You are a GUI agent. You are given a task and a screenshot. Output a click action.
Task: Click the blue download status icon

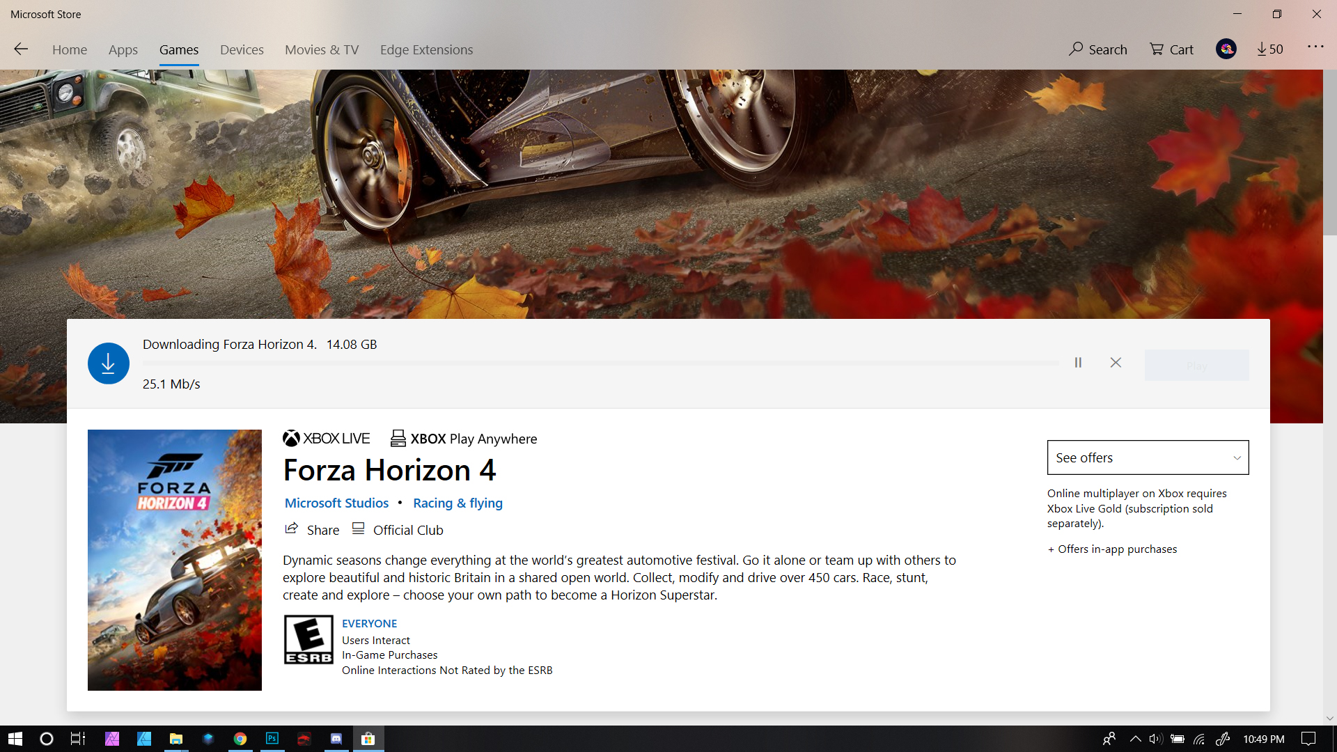109,363
